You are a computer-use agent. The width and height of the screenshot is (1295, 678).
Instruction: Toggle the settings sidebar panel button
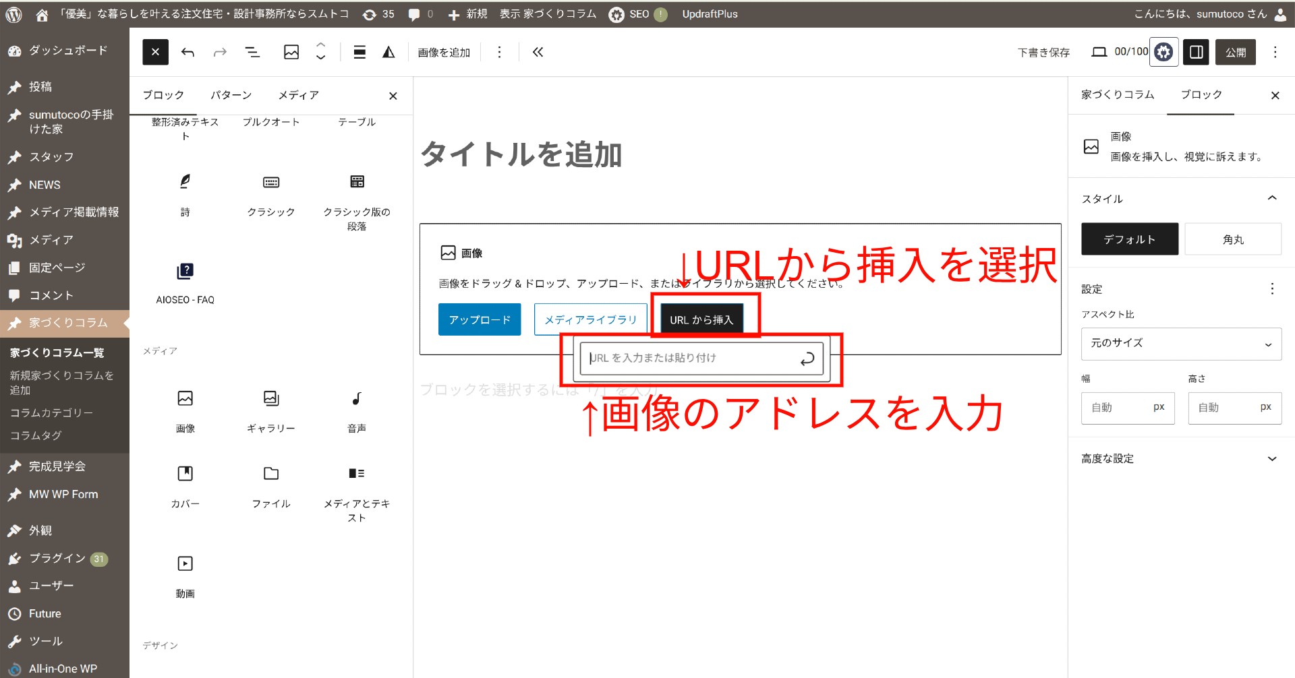1196,53
